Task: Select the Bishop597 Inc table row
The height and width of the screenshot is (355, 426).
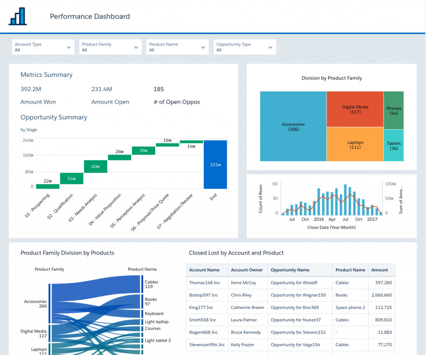Action: click(x=204, y=295)
